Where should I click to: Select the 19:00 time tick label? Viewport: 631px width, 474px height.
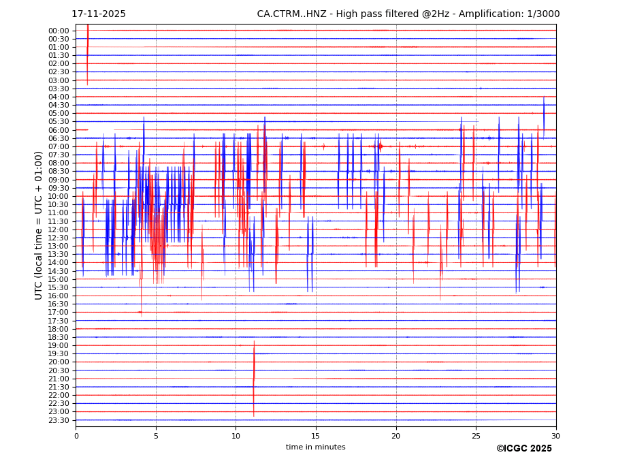click(59, 345)
